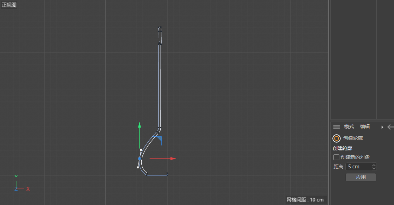394x205 pixels.
Task: Increase 距离 with the up stepper arrow
Action: (374, 165)
